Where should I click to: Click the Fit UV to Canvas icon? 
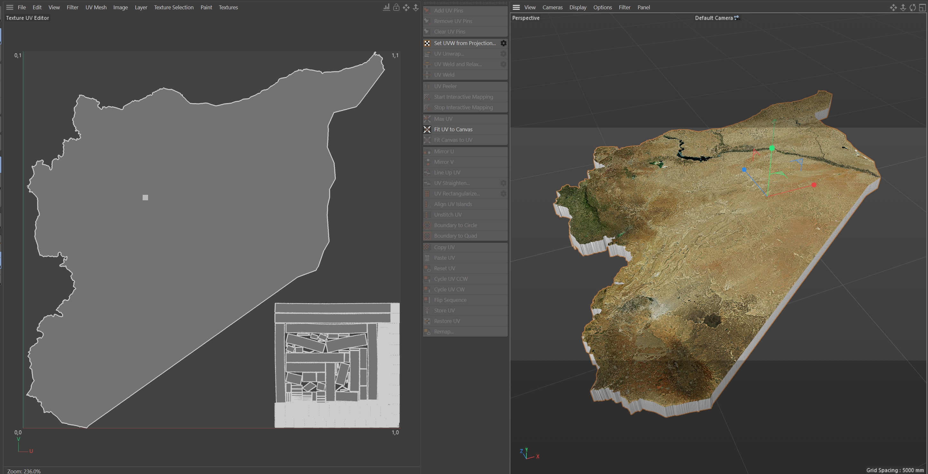click(x=427, y=130)
